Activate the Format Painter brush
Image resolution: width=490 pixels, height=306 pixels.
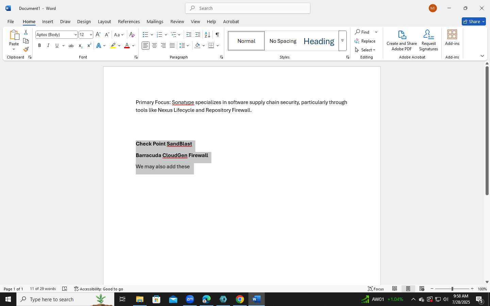point(26,49)
